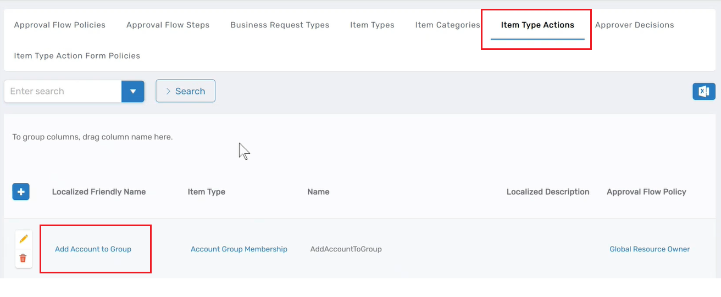Screen dimensions: 721x297
Task: Sort by the Name column header
Action: (318, 192)
